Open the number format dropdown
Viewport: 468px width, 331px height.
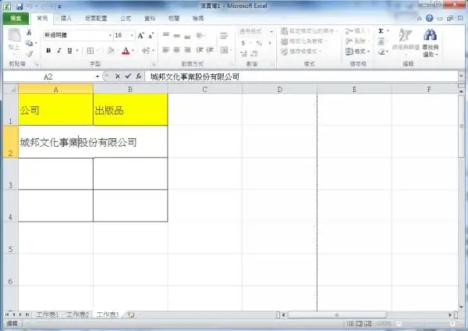tap(271, 31)
